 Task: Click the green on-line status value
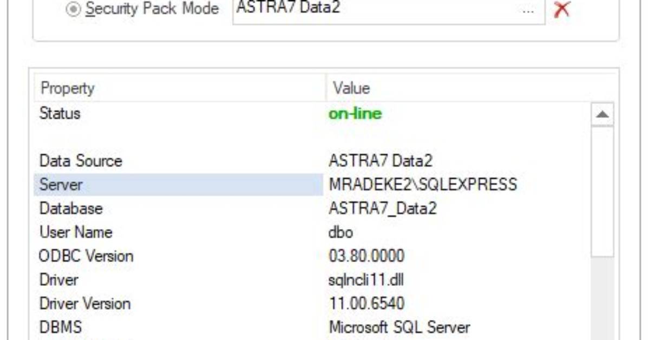pos(355,114)
